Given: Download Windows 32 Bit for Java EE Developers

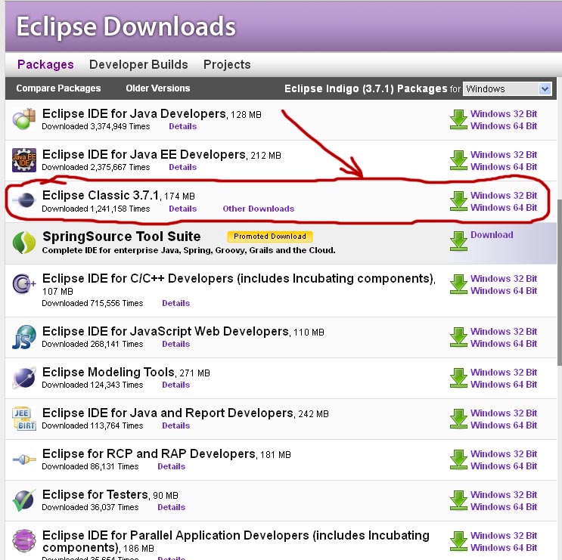Looking at the screenshot, I should [504, 154].
